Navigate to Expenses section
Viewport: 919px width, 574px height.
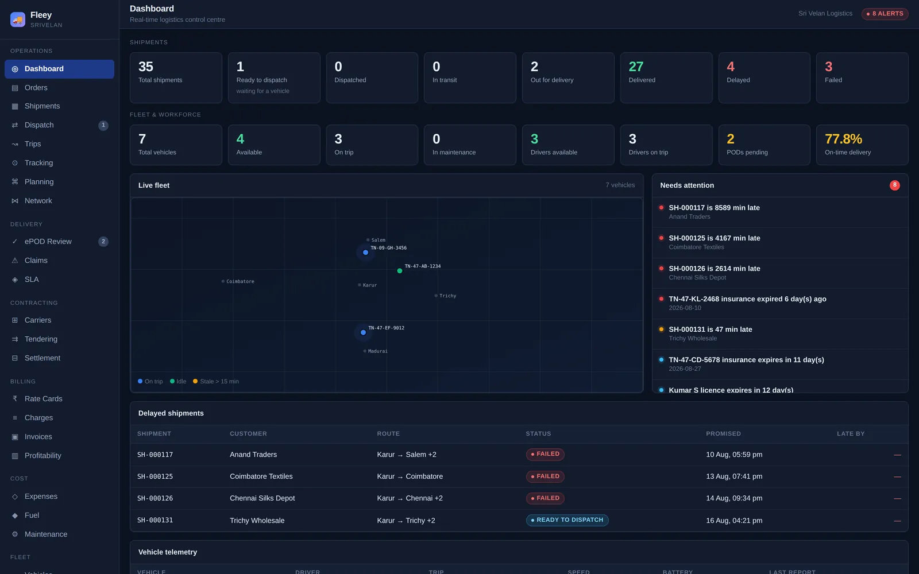point(59,497)
